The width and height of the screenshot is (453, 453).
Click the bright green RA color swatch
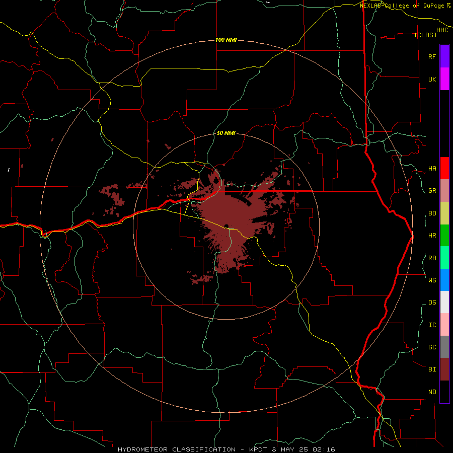pyautogui.click(x=444, y=258)
